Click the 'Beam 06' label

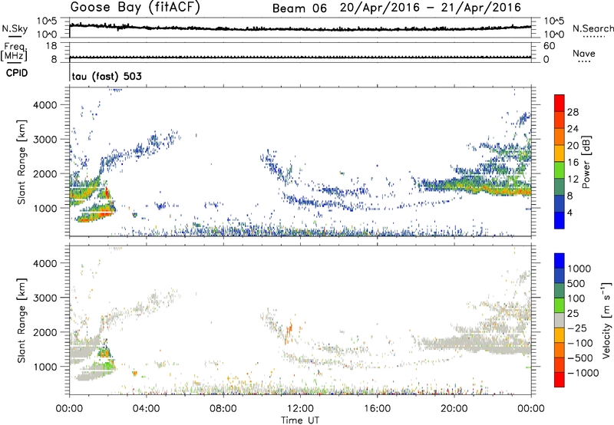click(x=299, y=8)
